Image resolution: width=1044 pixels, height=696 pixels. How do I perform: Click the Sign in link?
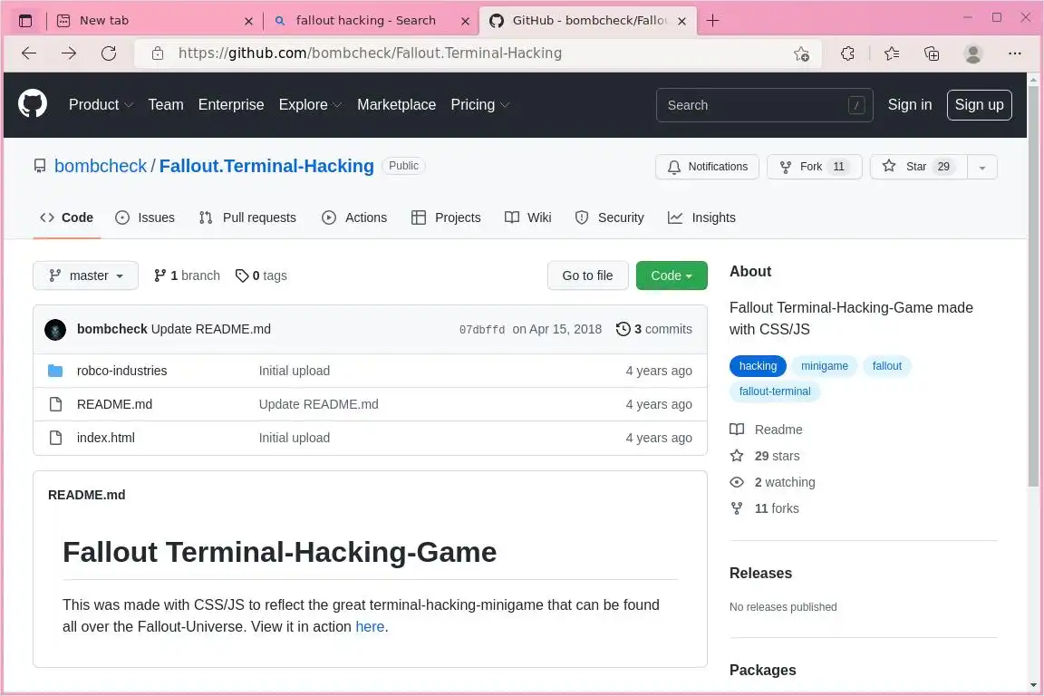click(x=910, y=104)
